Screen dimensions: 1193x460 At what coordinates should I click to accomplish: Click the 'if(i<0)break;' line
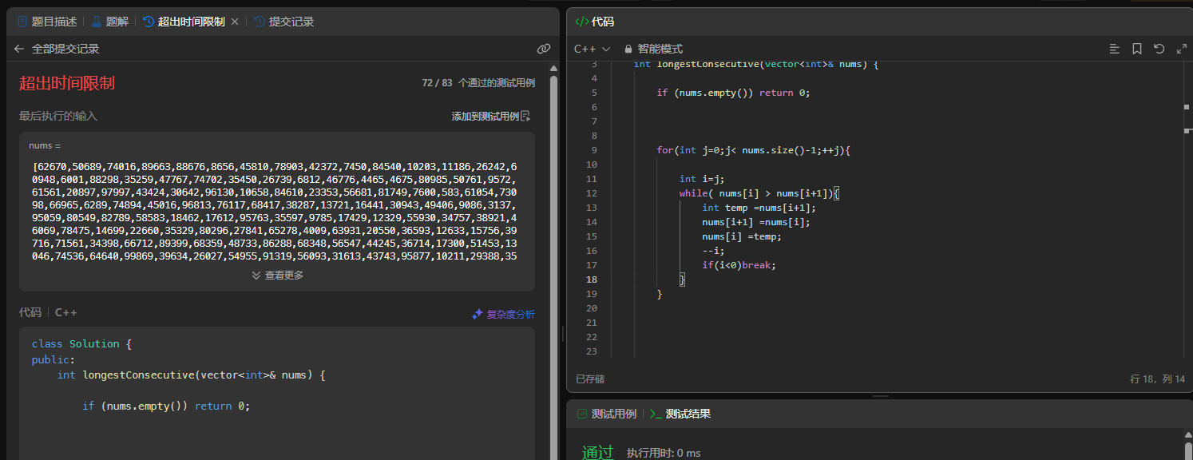point(739,265)
